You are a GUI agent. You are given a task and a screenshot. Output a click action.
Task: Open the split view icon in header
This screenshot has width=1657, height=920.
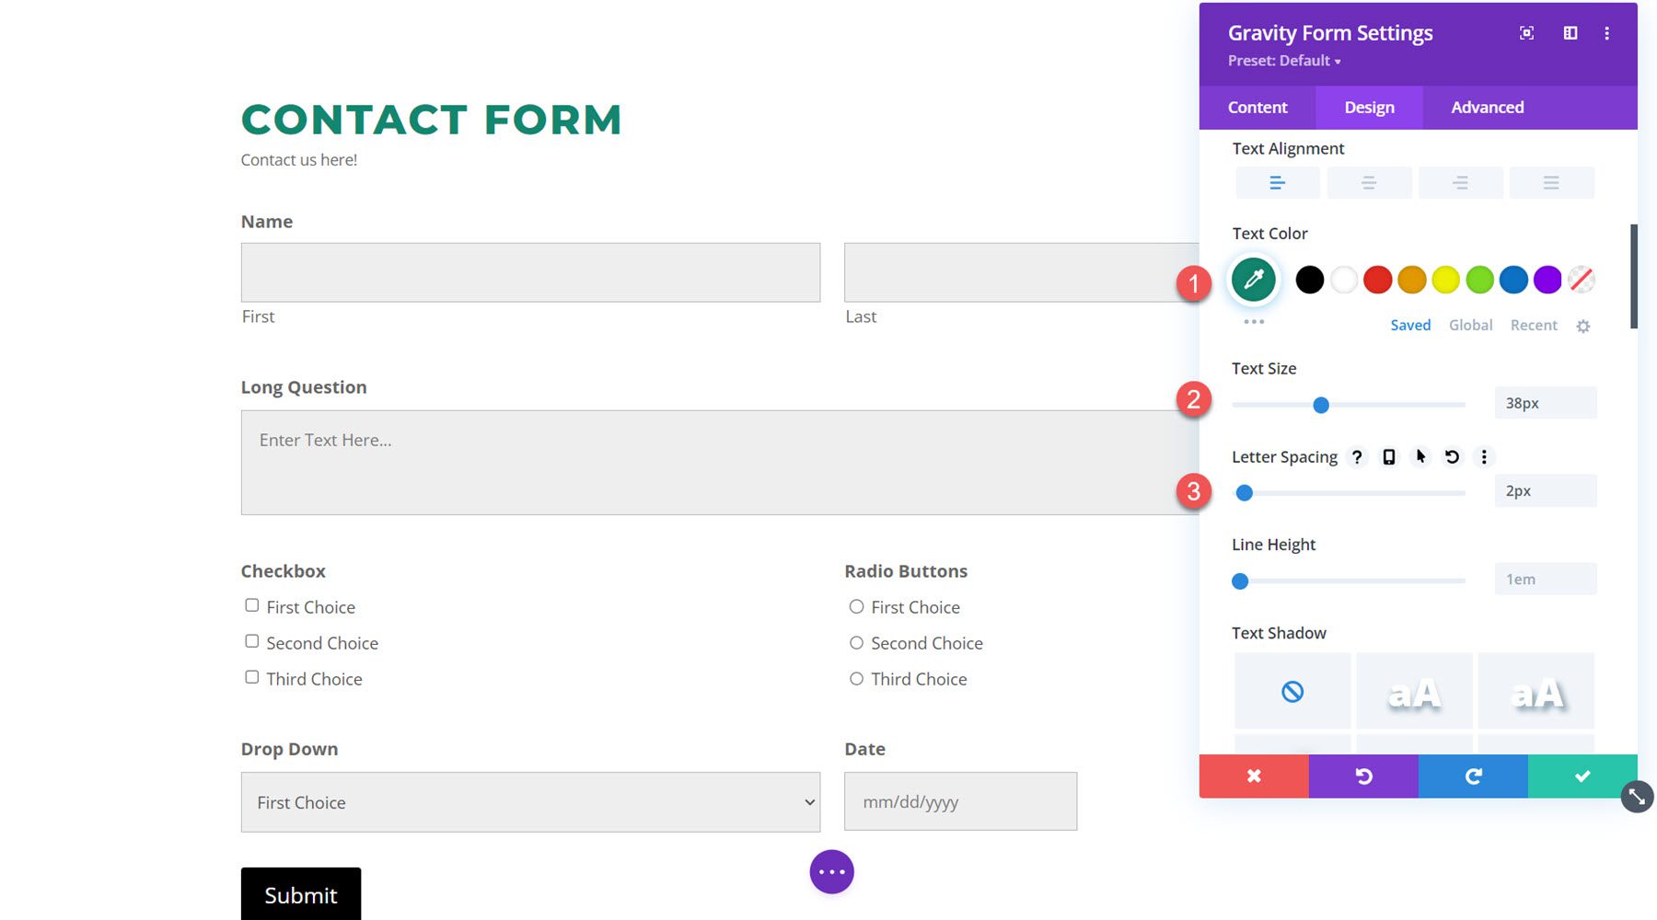pos(1570,33)
